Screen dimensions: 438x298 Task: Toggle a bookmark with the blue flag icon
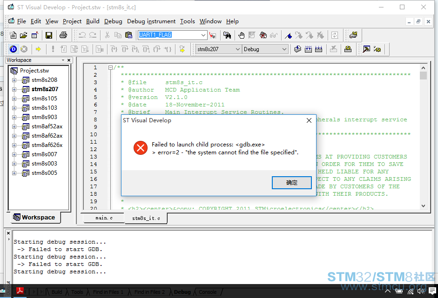click(x=288, y=35)
